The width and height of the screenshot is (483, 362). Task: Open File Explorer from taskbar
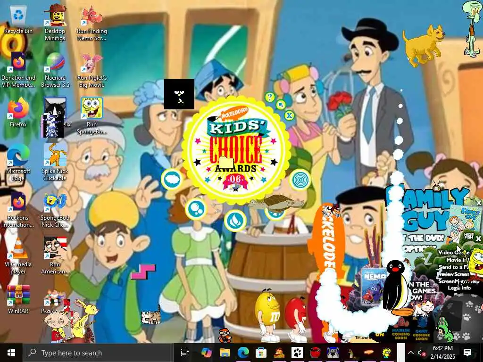(225, 353)
